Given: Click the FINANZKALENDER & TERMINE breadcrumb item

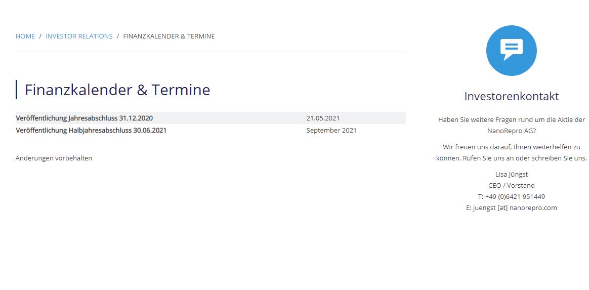Looking at the screenshot, I should coord(169,36).
